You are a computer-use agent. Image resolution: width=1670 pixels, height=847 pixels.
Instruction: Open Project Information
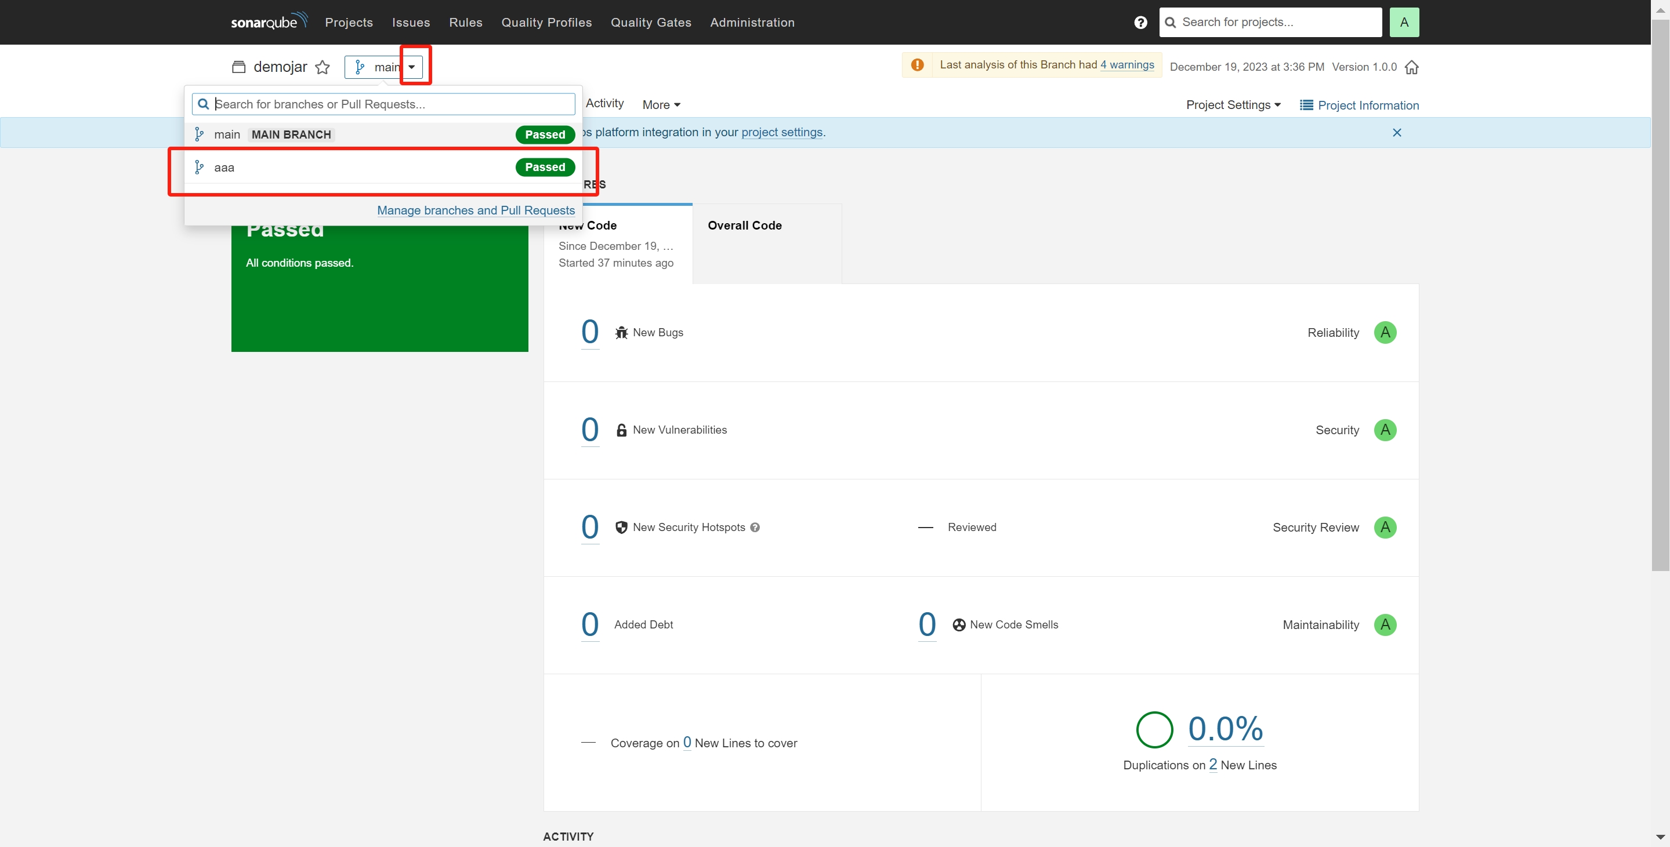(x=1359, y=105)
